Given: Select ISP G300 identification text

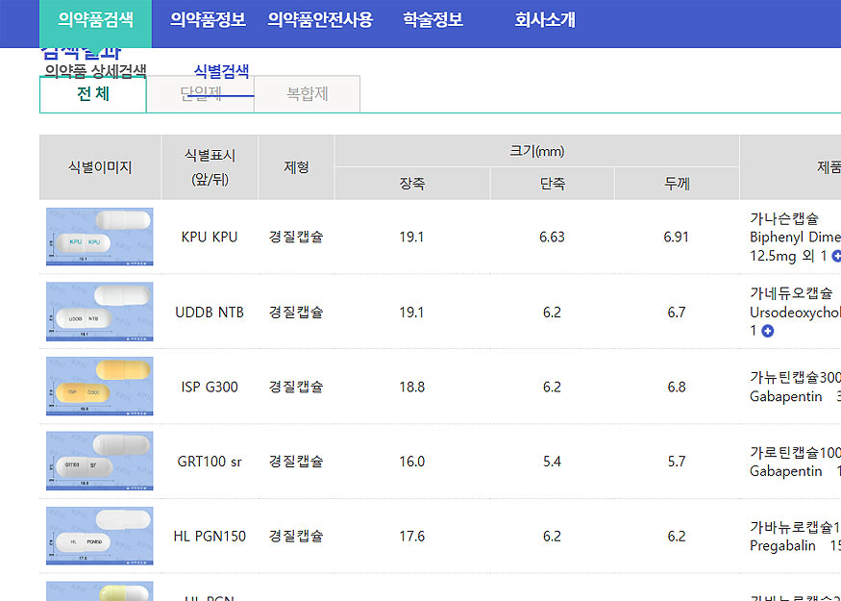Looking at the screenshot, I should pos(210,387).
